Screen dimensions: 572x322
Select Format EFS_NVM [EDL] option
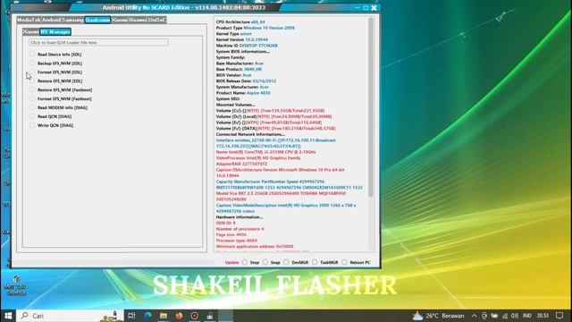(56, 72)
